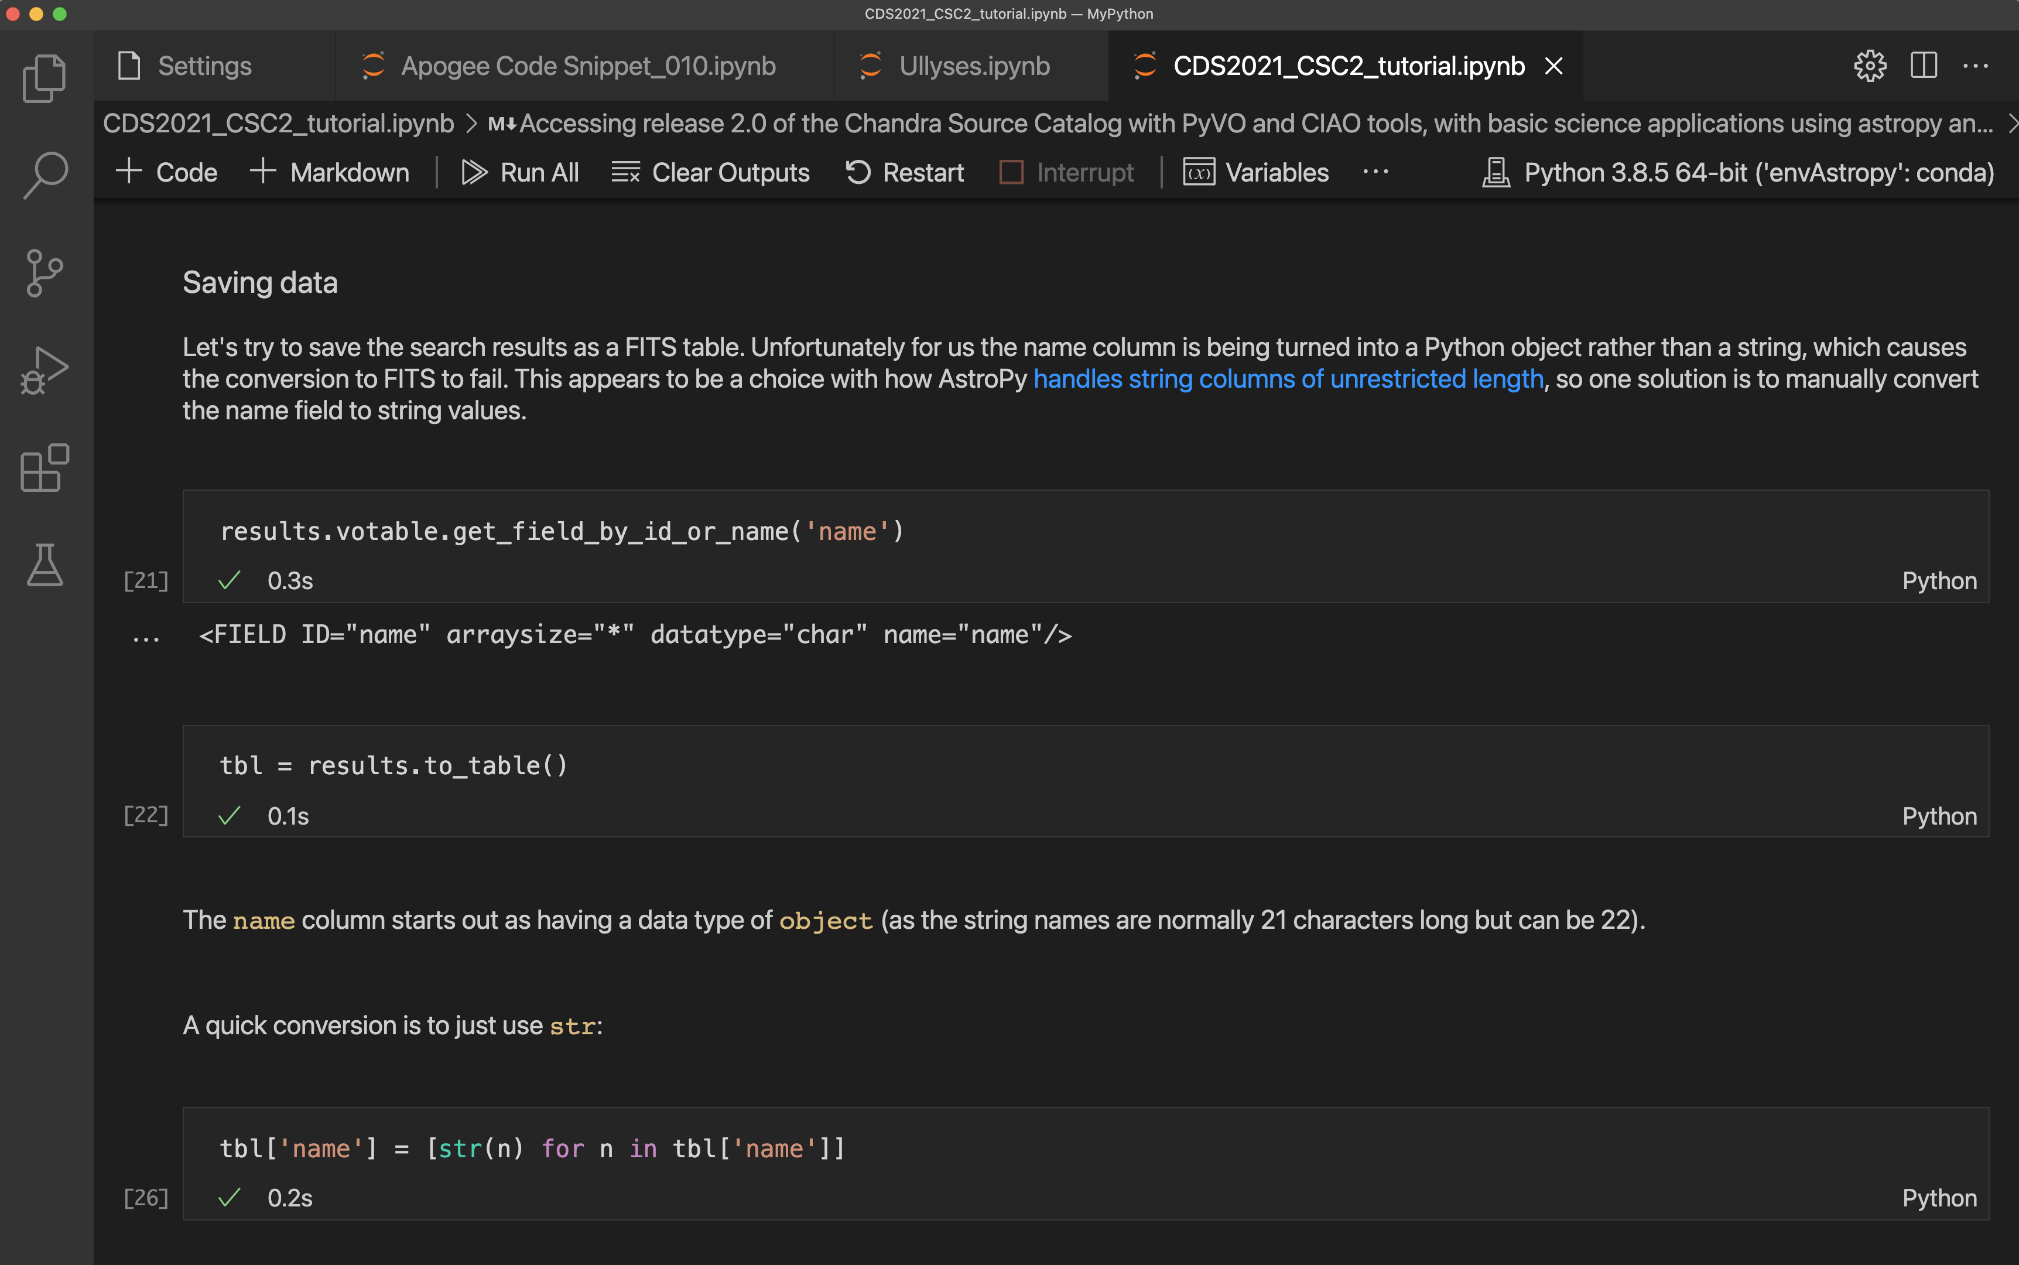Open the Extensions view icon
Image resolution: width=2019 pixels, height=1265 pixels.
point(45,468)
